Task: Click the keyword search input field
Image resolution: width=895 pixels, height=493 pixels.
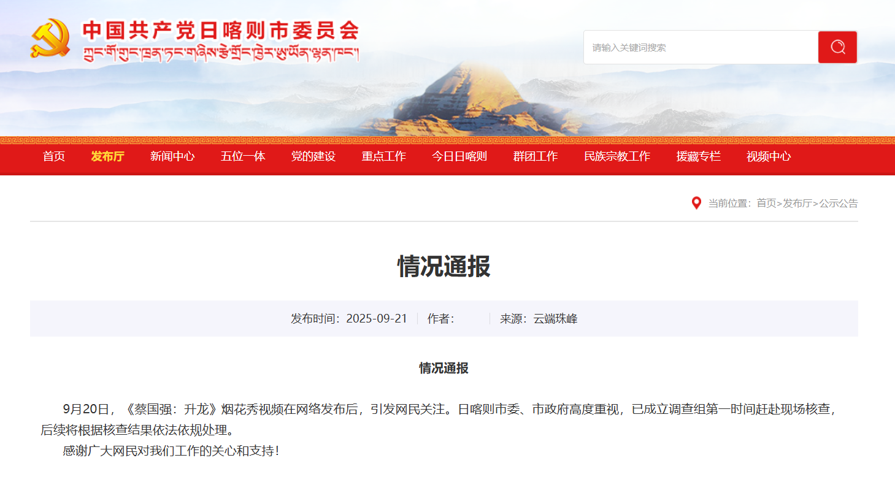Action: click(x=701, y=47)
